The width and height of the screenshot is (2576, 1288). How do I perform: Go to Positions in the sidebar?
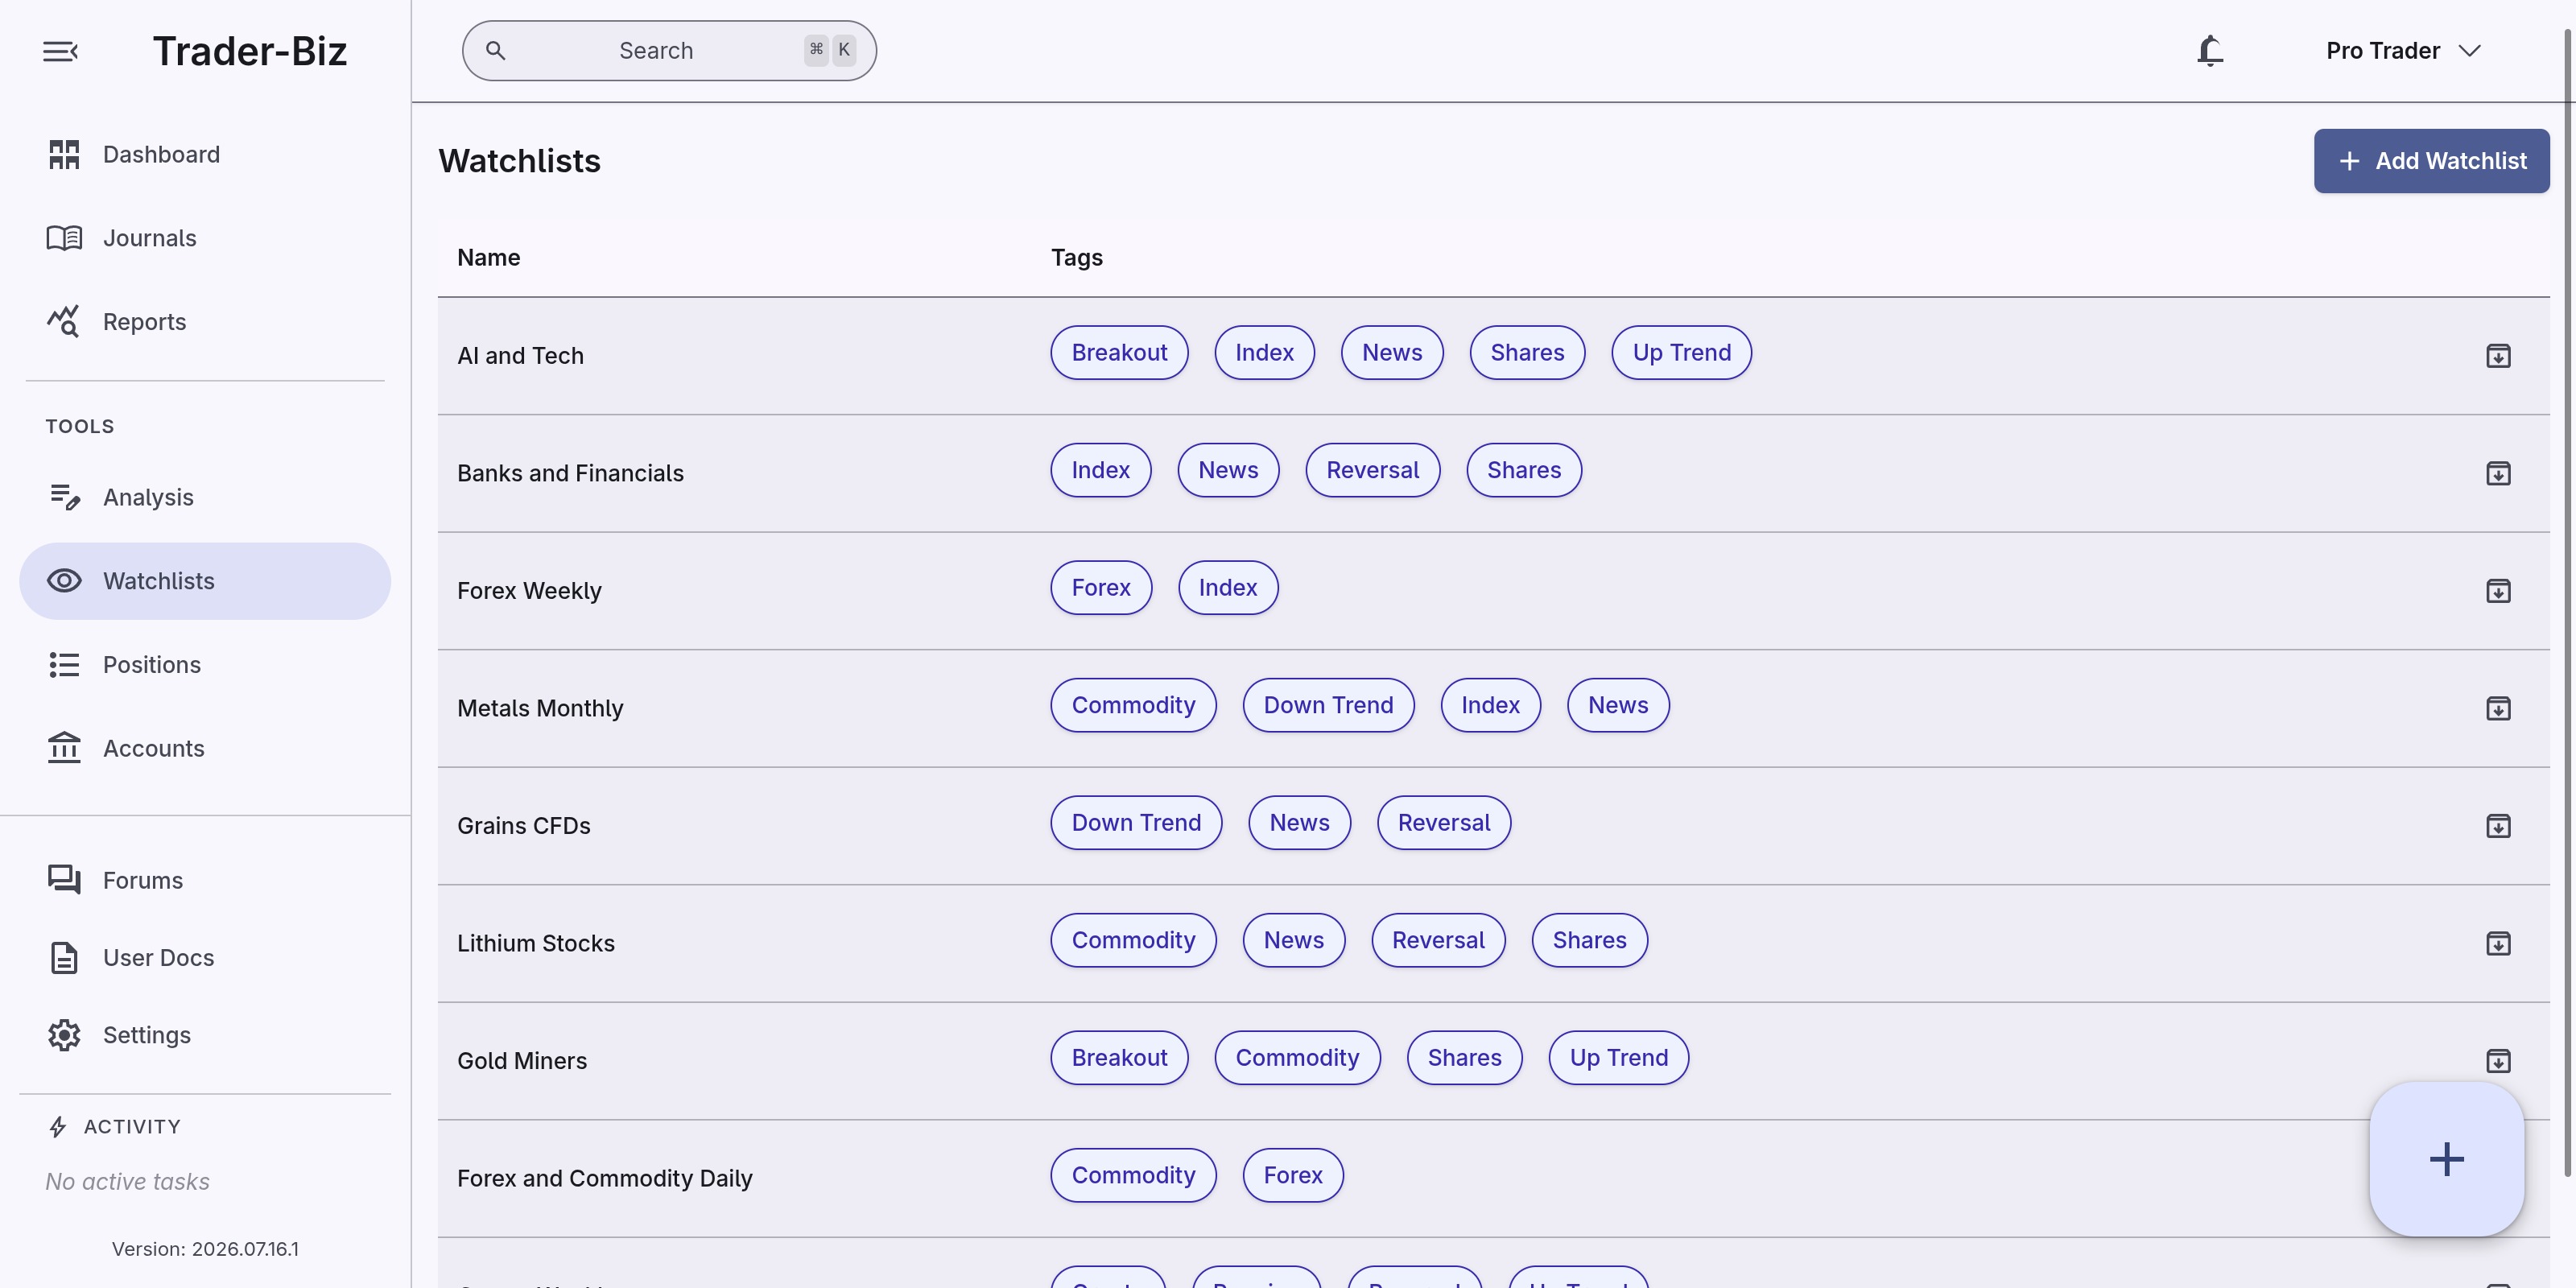[x=205, y=665]
